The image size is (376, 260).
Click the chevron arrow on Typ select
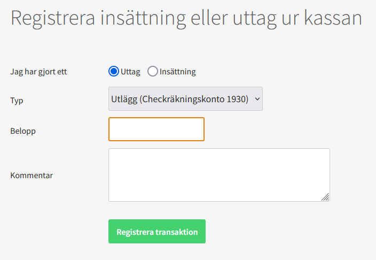pos(257,99)
